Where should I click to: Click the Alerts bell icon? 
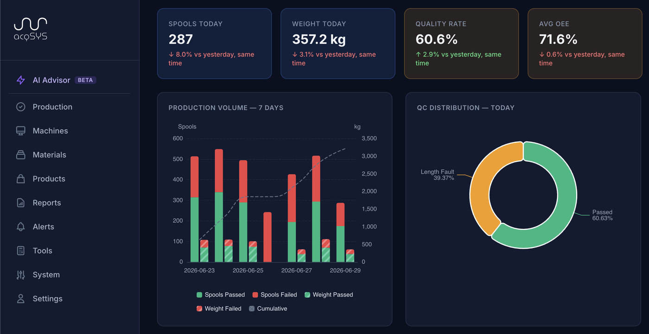click(21, 227)
